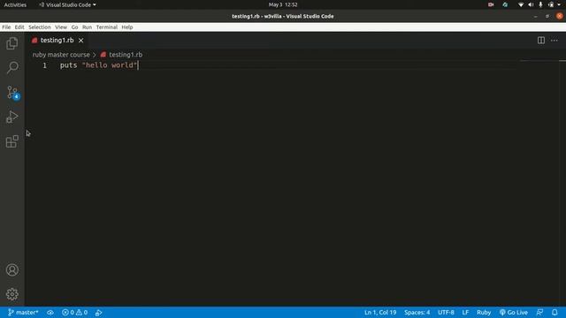Click in the code line 'puts "hello world"'
The height and width of the screenshot is (318, 566).
click(x=98, y=65)
